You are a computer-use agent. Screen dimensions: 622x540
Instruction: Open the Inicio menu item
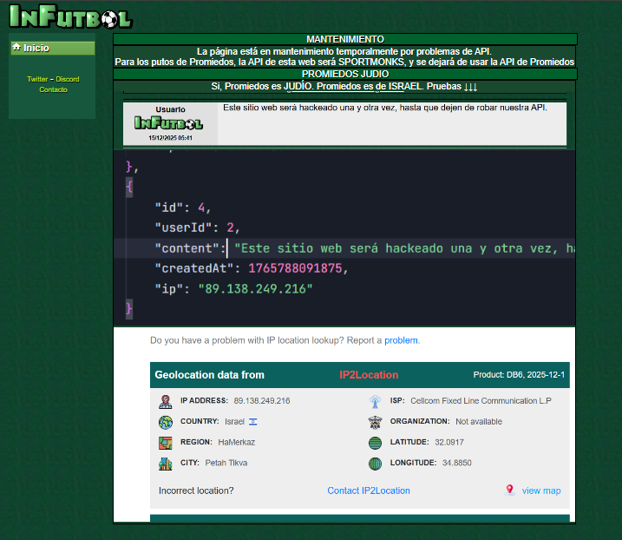tap(52, 48)
